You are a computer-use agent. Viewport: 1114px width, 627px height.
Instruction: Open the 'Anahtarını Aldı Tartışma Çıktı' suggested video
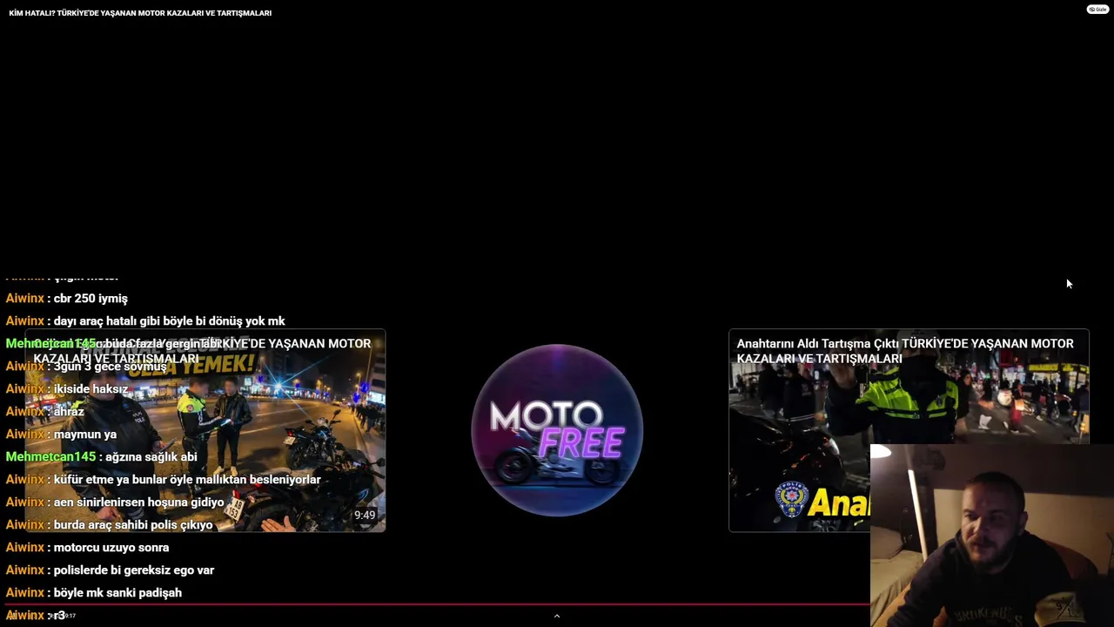[909, 430]
